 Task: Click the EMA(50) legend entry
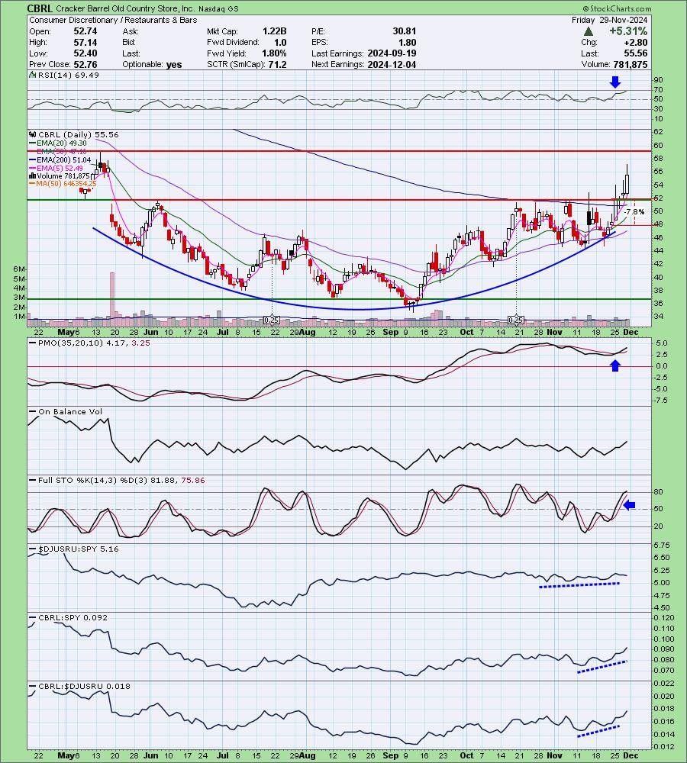(58, 151)
